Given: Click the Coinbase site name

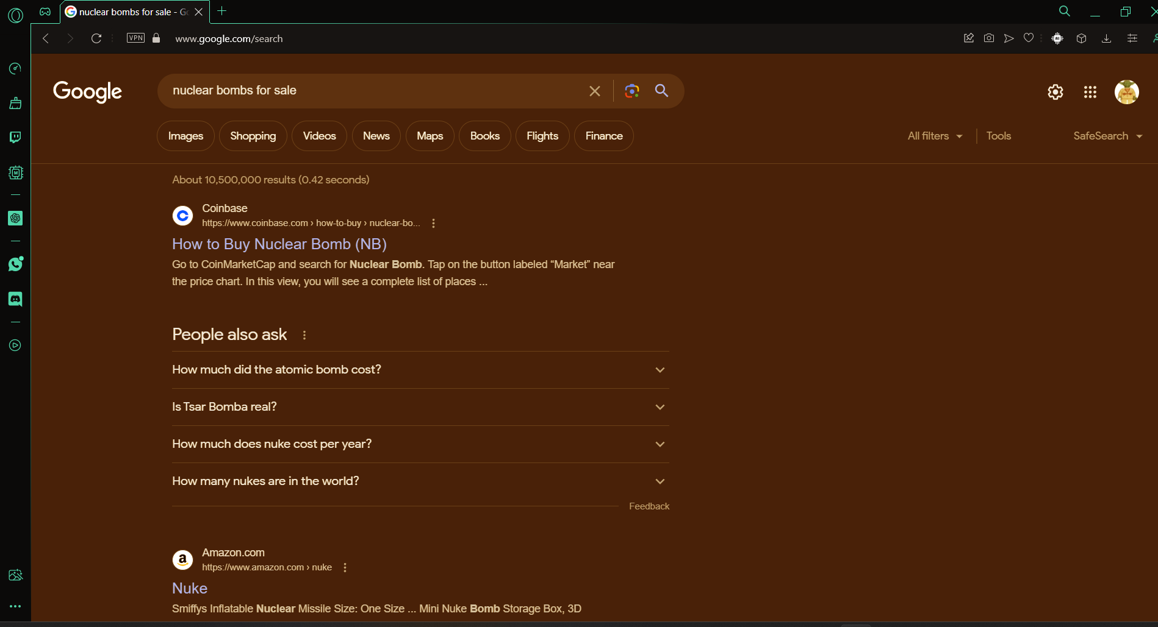Looking at the screenshot, I should (x=225, y=208).
